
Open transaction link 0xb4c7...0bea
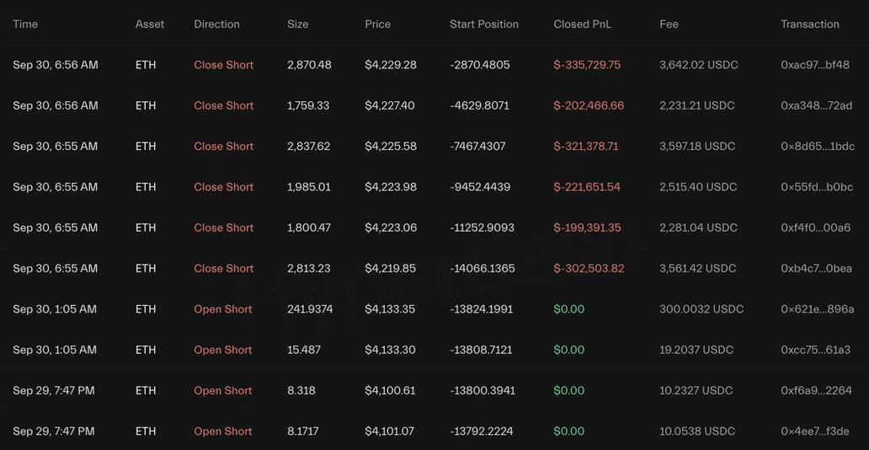816,269
